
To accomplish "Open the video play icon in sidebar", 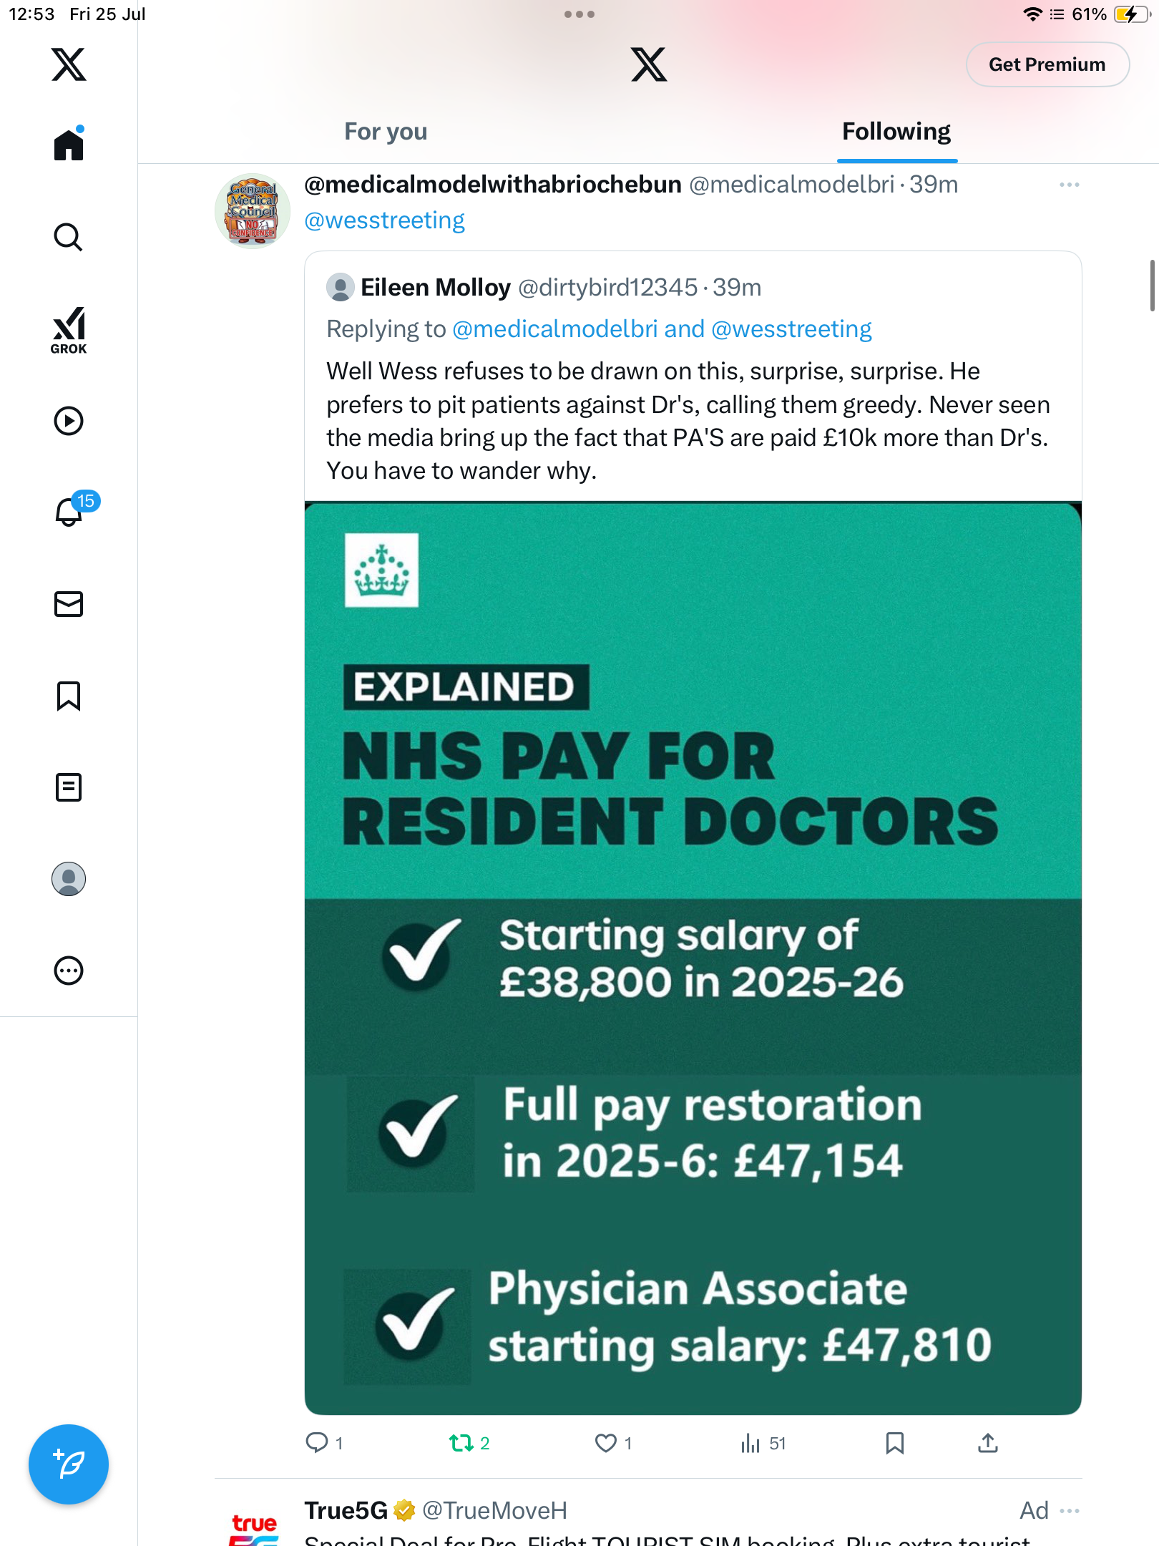I will point(69,421).
